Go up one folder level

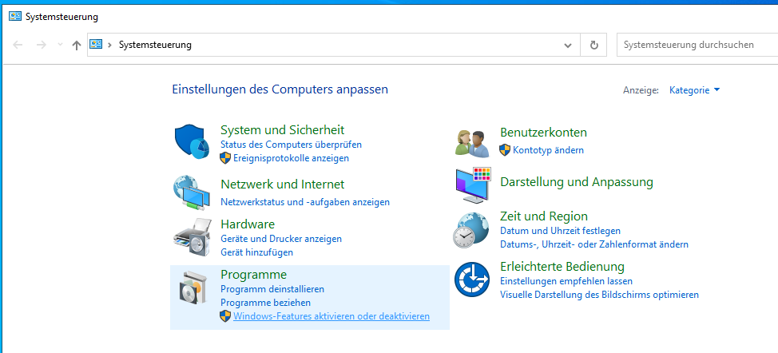click(77, 46)
